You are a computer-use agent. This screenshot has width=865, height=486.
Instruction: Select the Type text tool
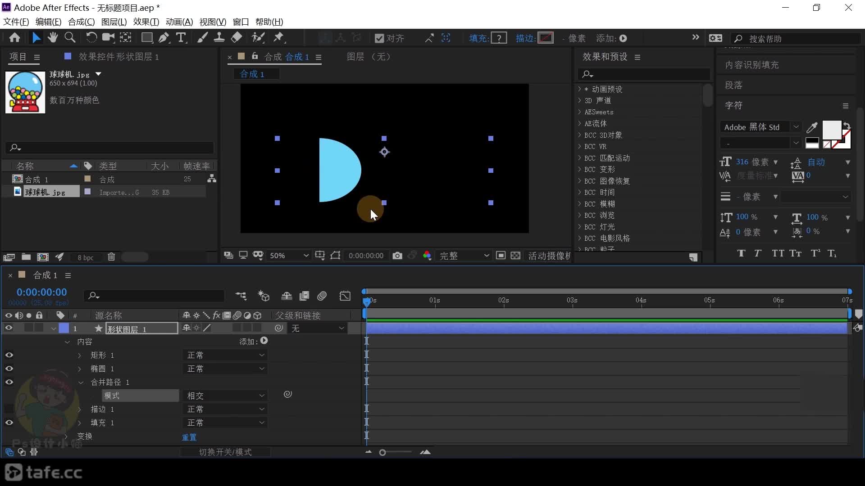pyautogui.click(x=181, y=38)
